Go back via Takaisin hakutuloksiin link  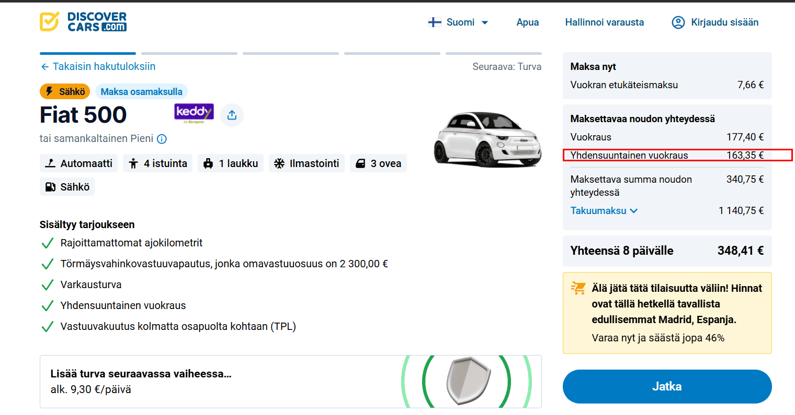click(98, 66)
